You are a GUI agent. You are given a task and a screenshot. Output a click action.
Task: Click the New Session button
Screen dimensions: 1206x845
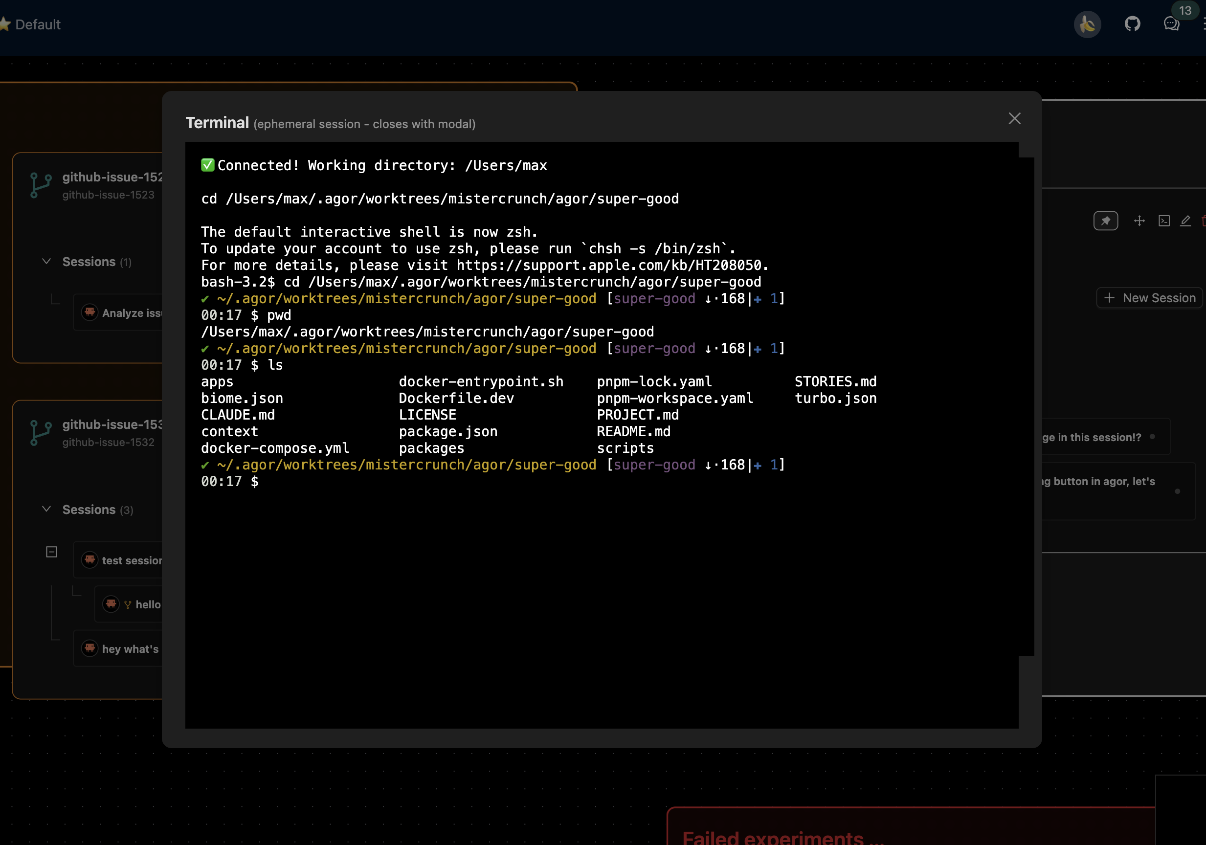point(1149,298)
